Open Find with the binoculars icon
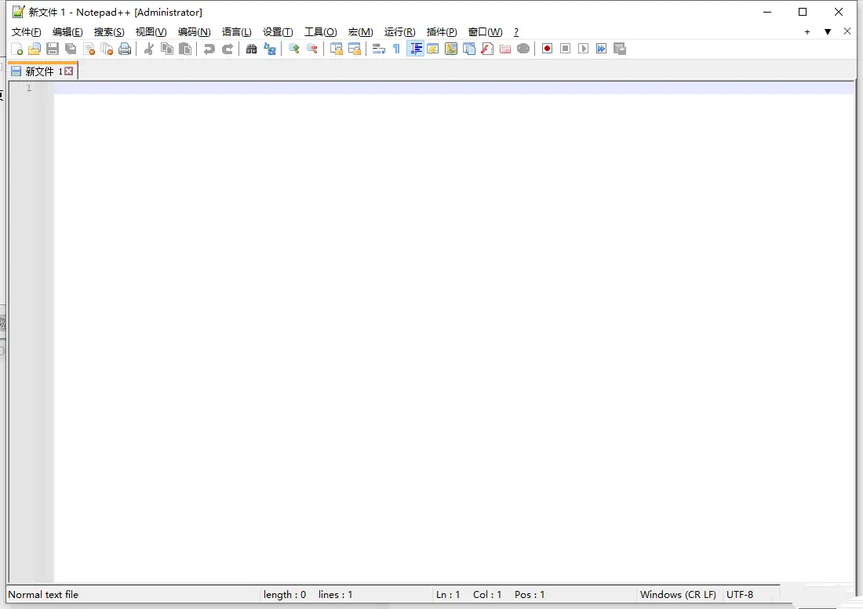863x609 pixels. (252, 49)
